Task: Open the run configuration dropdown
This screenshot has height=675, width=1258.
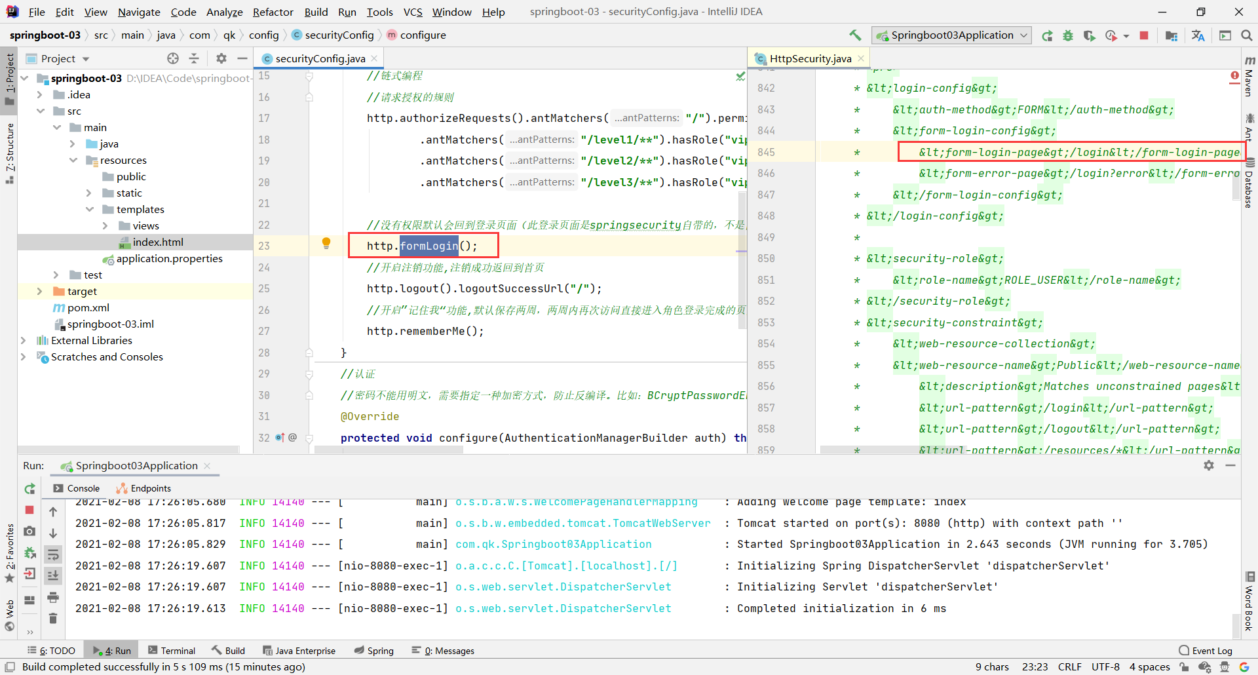Action: click(x=951, y=35)
